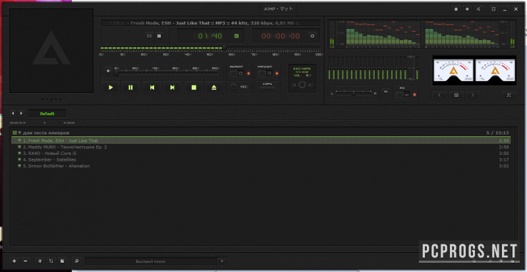This screenshot has width=527, height=272.
Task: Click the track seek slider handle
Action: coord(224,47)
